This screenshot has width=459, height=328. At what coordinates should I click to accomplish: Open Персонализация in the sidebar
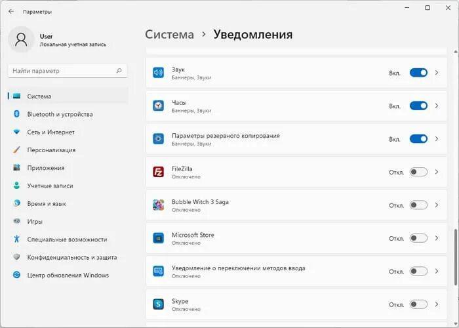(x=51, y=150)
